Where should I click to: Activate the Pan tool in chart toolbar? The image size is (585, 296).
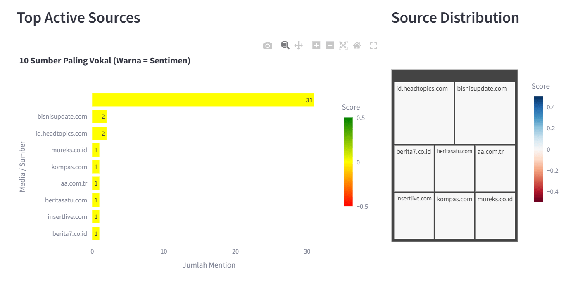pyautogui.click(x=299, y=45)
